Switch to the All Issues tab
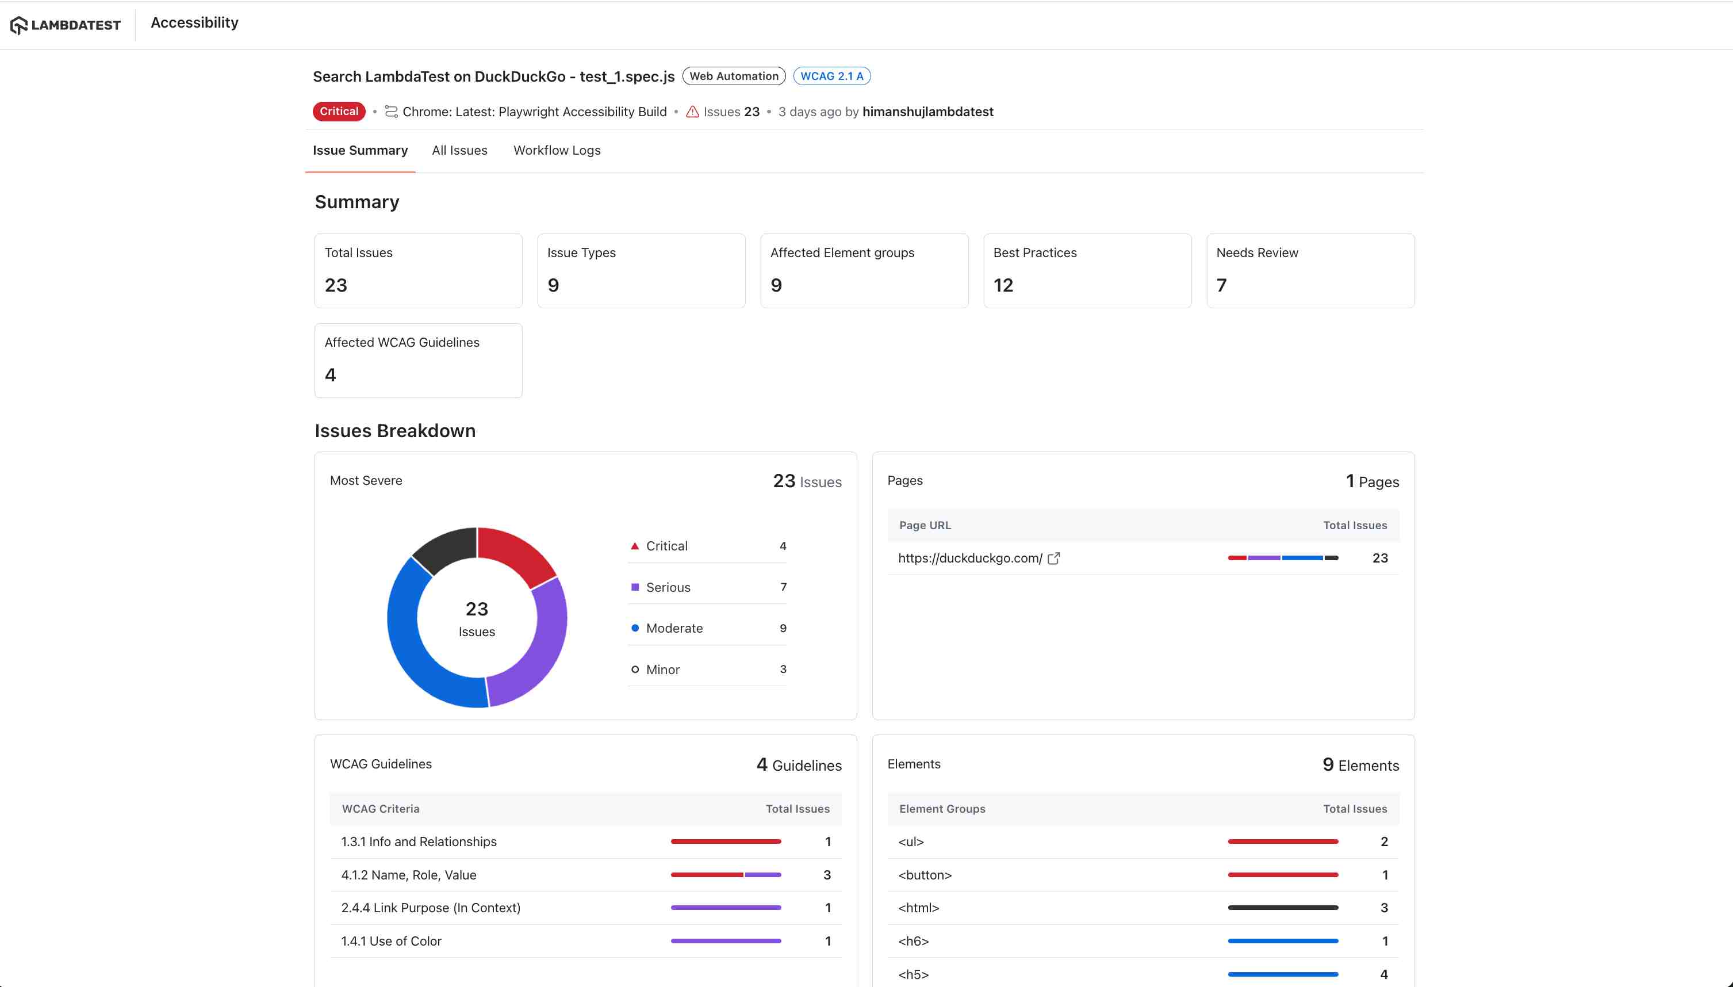This screenshot has height=987, width=1733. point(459,151)
